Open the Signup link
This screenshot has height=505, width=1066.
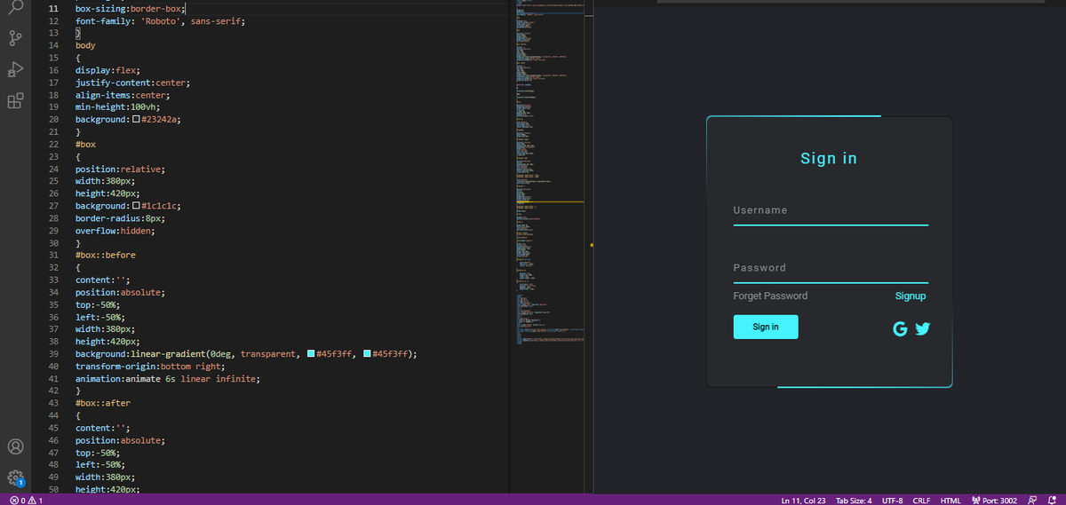pos(911,296)
